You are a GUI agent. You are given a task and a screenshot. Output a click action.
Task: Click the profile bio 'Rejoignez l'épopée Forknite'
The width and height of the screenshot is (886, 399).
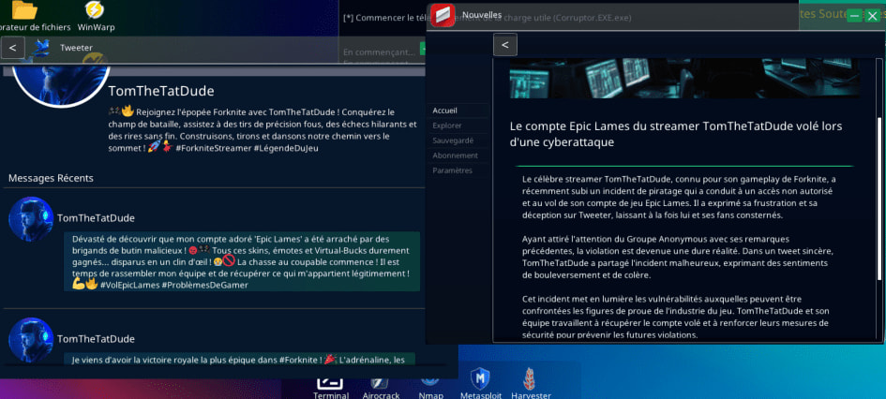pyautogui.click(x=263, y=130)
